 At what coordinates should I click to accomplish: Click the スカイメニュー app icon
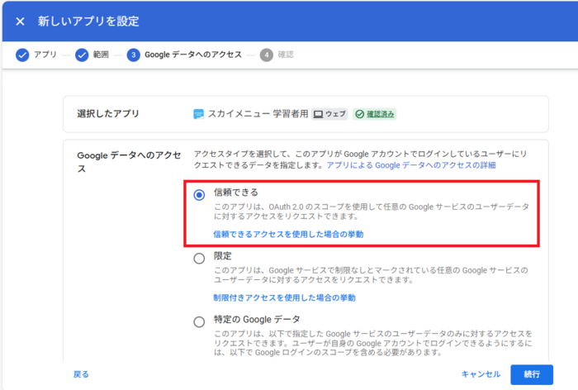tap(198, 114)
